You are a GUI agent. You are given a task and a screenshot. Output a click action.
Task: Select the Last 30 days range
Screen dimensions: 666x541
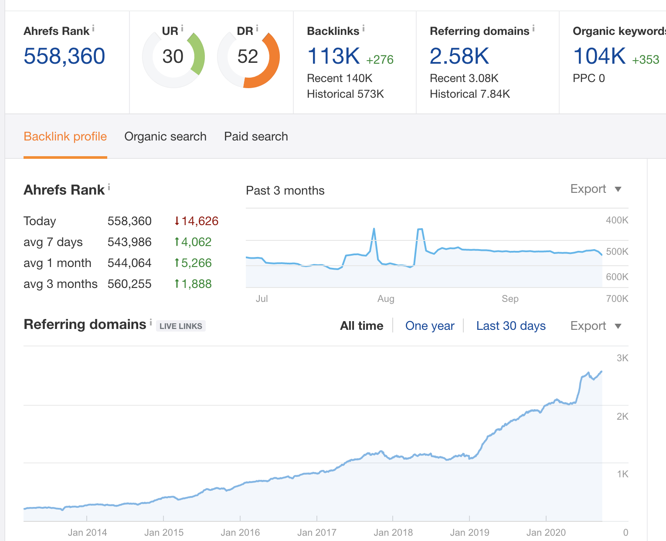(x=511, y=326)
